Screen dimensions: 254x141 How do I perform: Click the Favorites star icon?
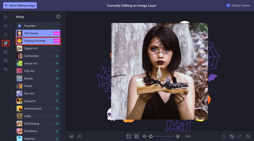19,26
